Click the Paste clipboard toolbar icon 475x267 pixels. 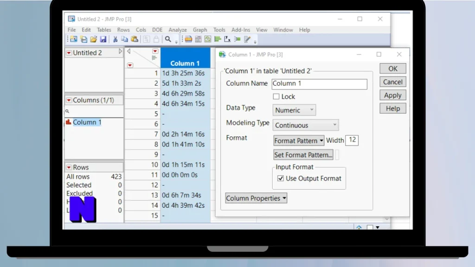[135, 39]
